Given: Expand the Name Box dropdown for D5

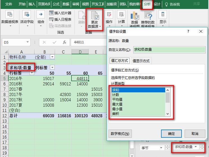Looking at the screenshot, I should pyautogui.click(x=27, y=42).
